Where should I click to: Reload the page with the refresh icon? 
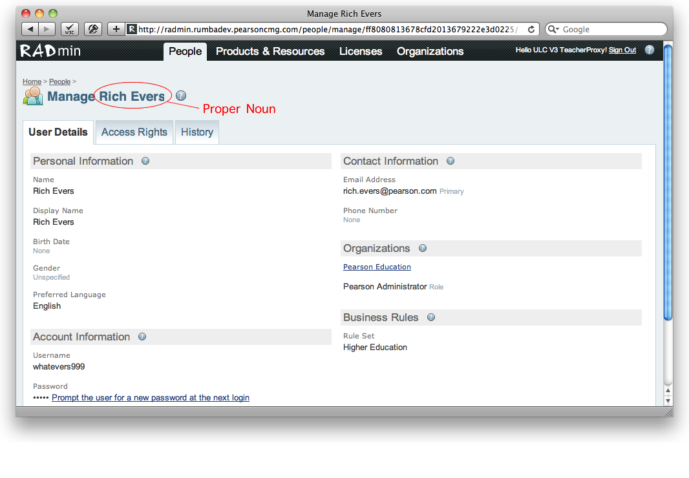click(531, 30)
